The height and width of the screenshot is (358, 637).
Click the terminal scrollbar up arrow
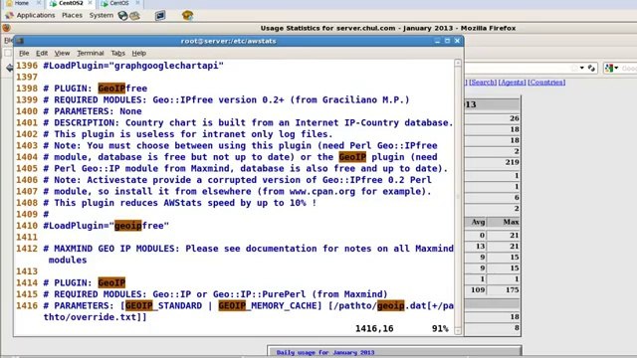pos(458,63)
